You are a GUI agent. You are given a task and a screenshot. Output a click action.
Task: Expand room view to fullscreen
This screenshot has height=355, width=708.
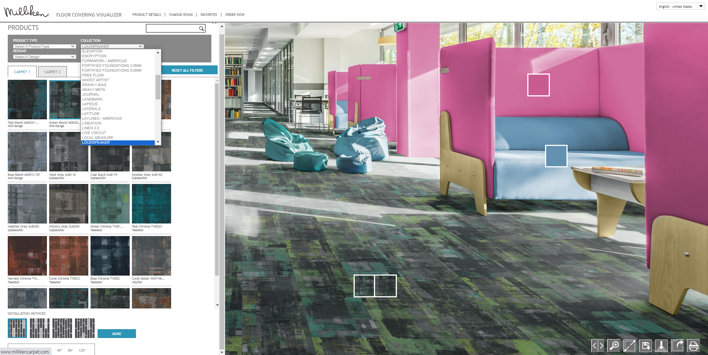(630, 346)
